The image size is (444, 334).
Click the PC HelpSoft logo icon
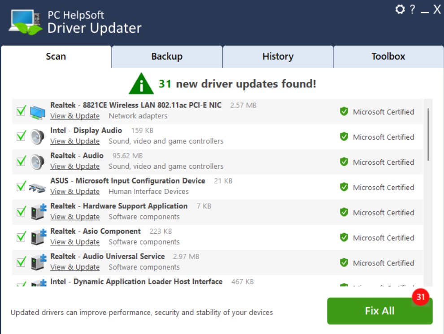click(x=26, y=22)
